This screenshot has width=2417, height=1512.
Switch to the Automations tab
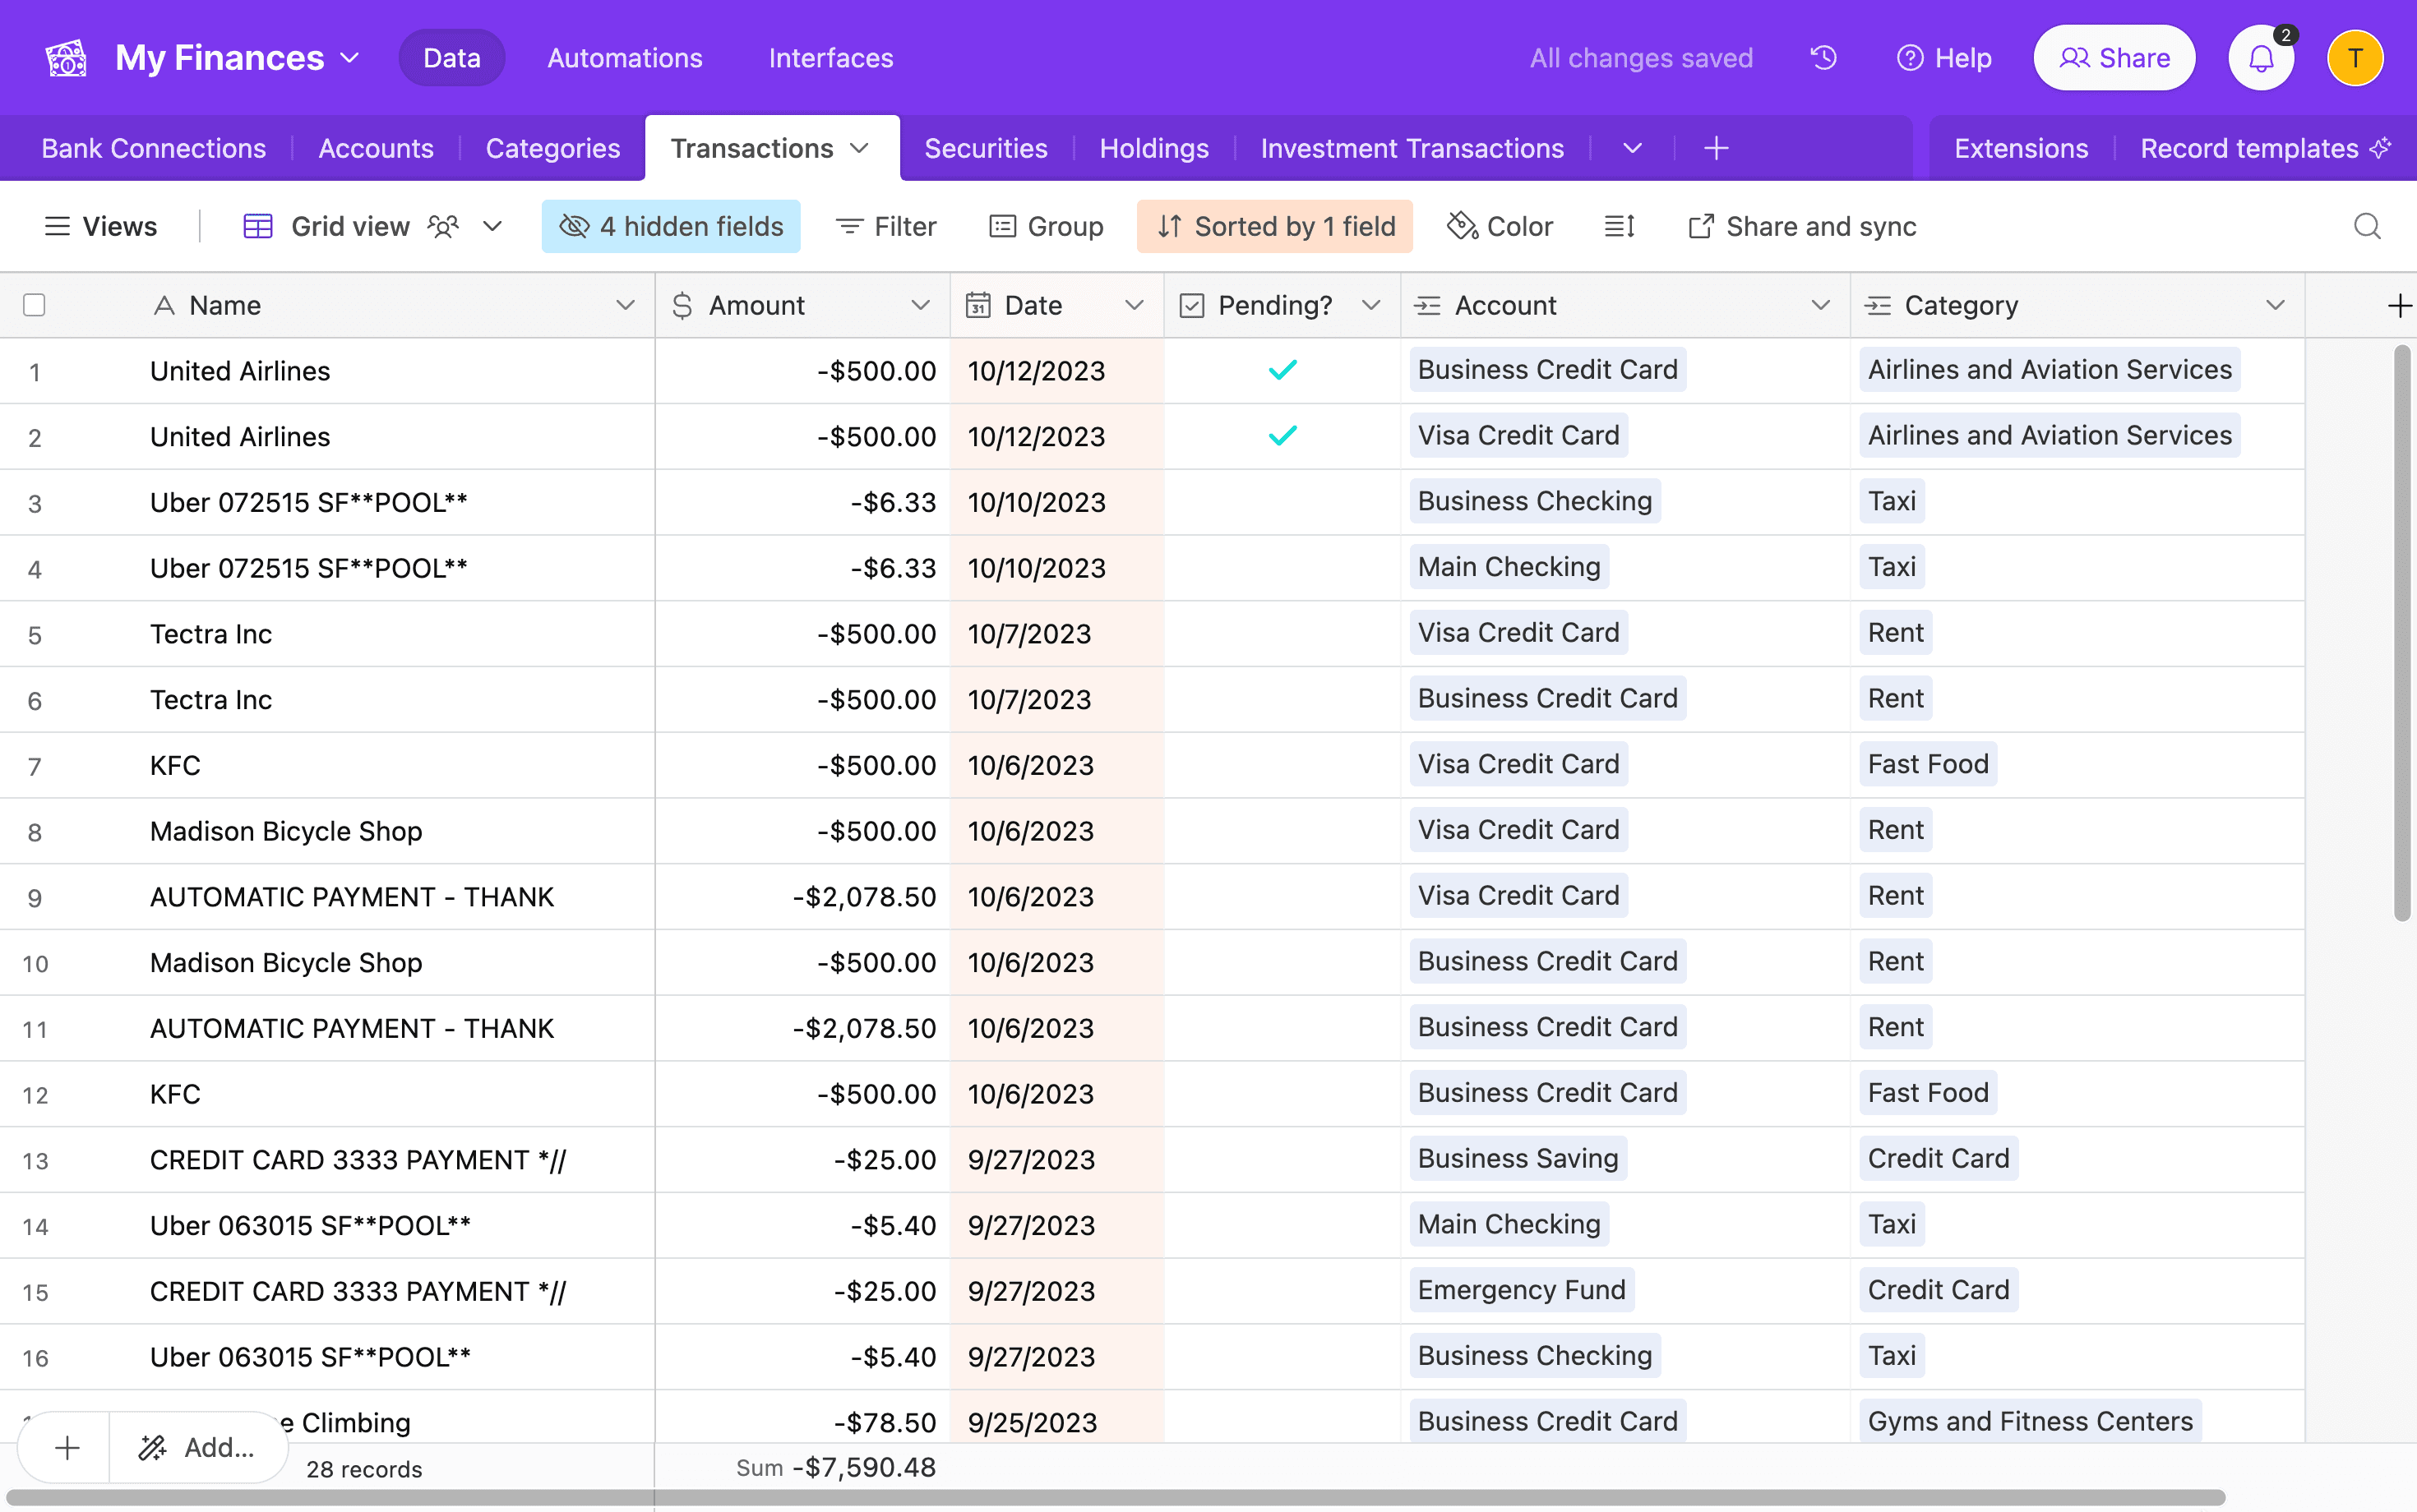624,57
